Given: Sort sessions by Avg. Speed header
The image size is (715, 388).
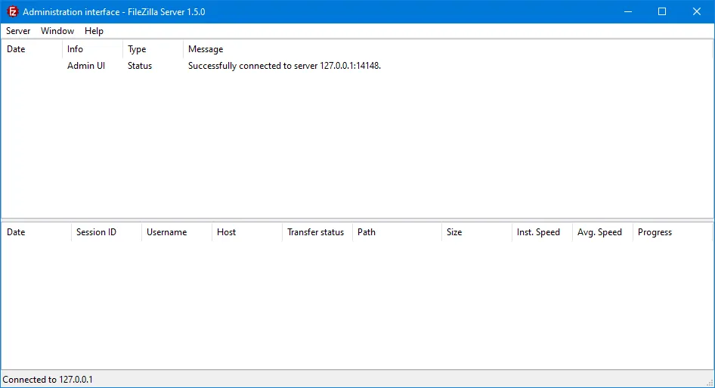Looking at the screenshot, I should [603, 232].
